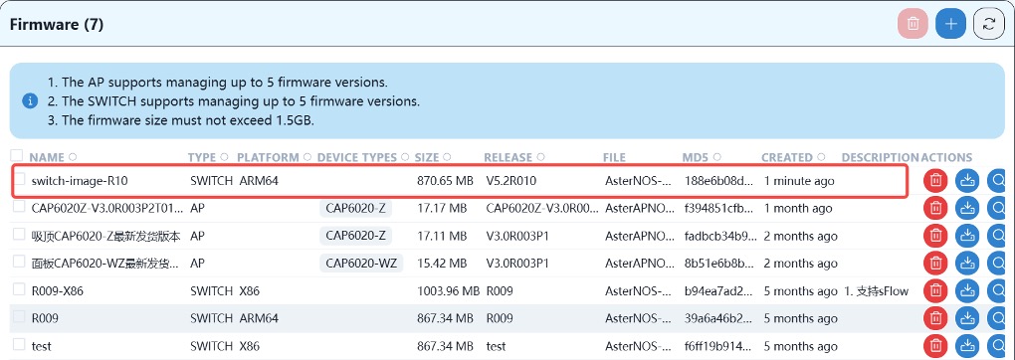Viewport: 1015px width, 360px height.
Task: Click the test firmware name
Action: 42,346
